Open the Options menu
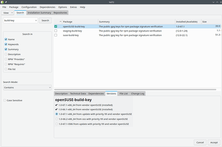Viewport: 222px width, 147px height. 63,7
